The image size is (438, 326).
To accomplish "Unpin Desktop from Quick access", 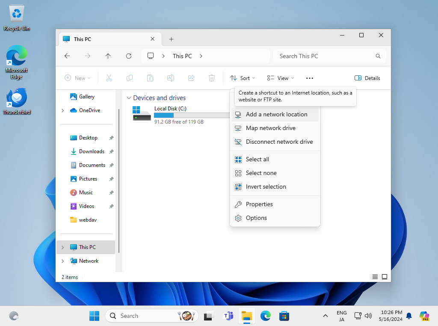I will click(x=112, y=138).
